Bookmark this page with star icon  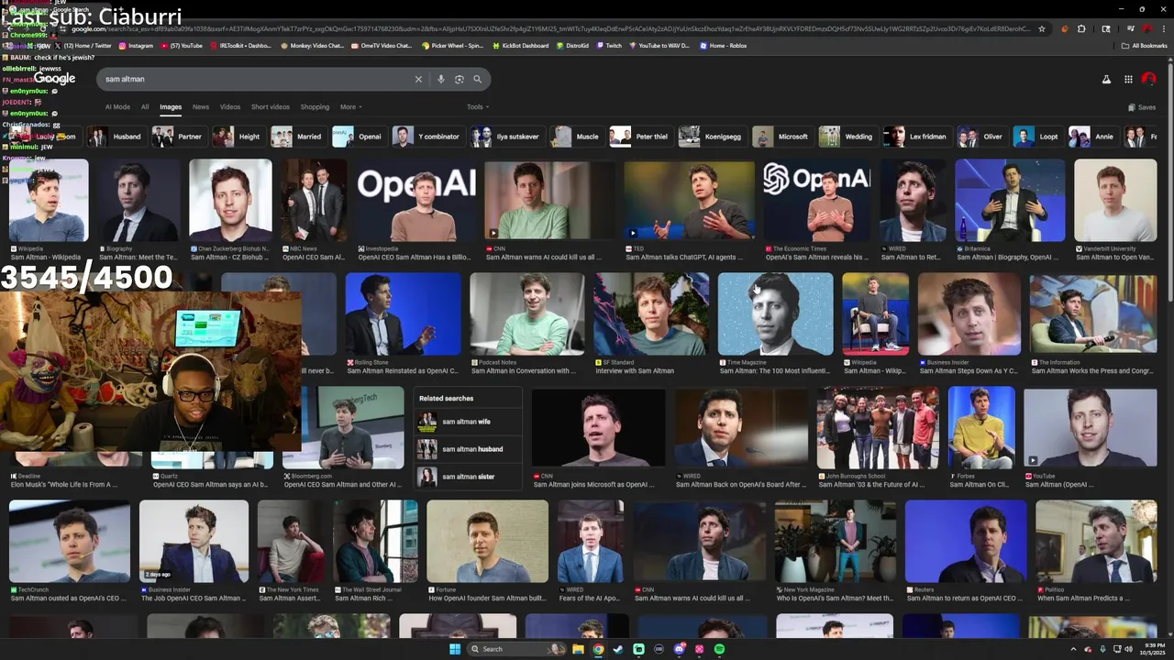(x=1042, y=28)
